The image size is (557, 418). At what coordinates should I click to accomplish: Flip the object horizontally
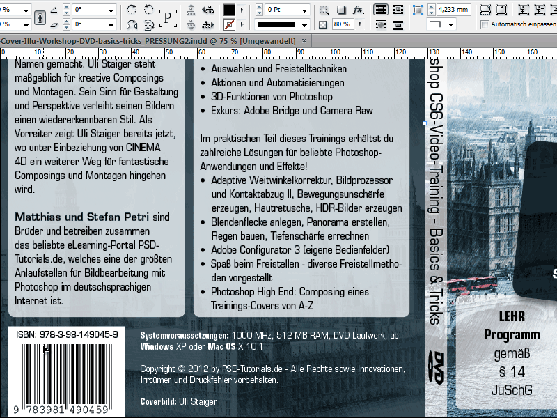132,24
